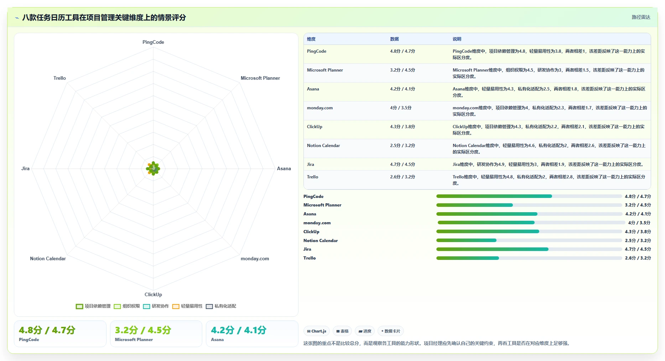Click the table value 4.7分 / 4.5分
The width and height of the screenshot is (665, 361).
(x=402, y=164)
